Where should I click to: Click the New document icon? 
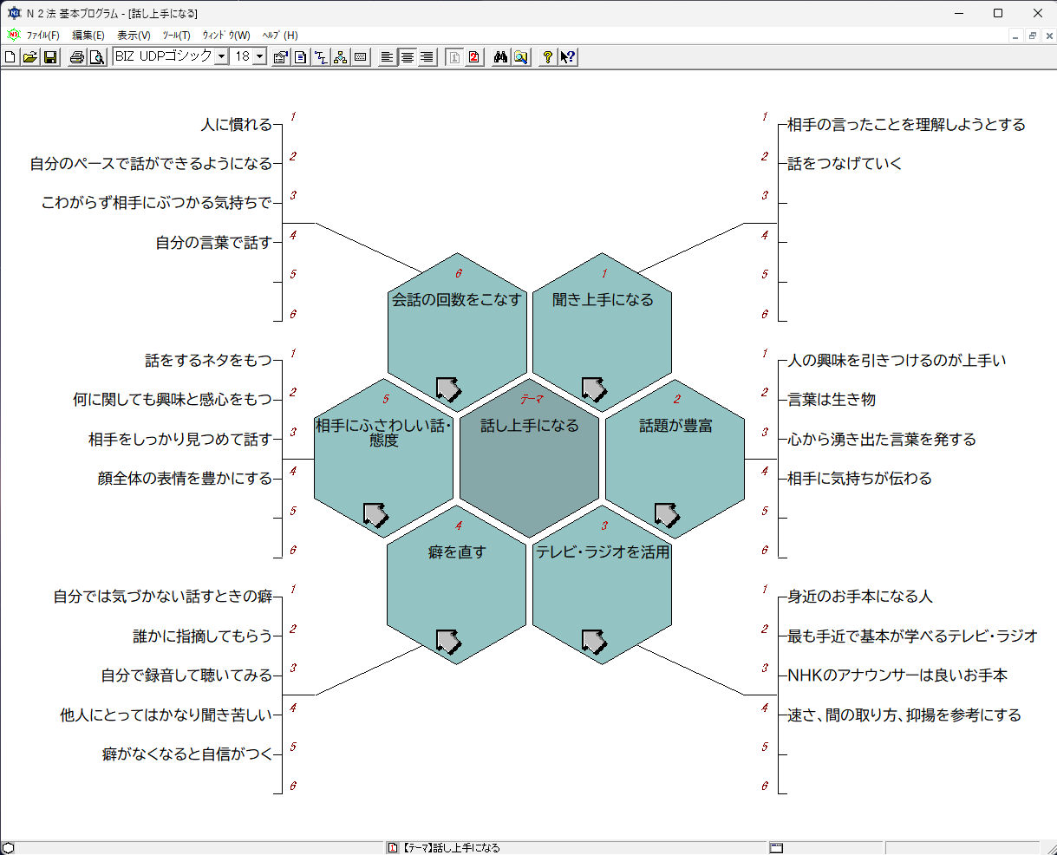(x=10, y=57)
